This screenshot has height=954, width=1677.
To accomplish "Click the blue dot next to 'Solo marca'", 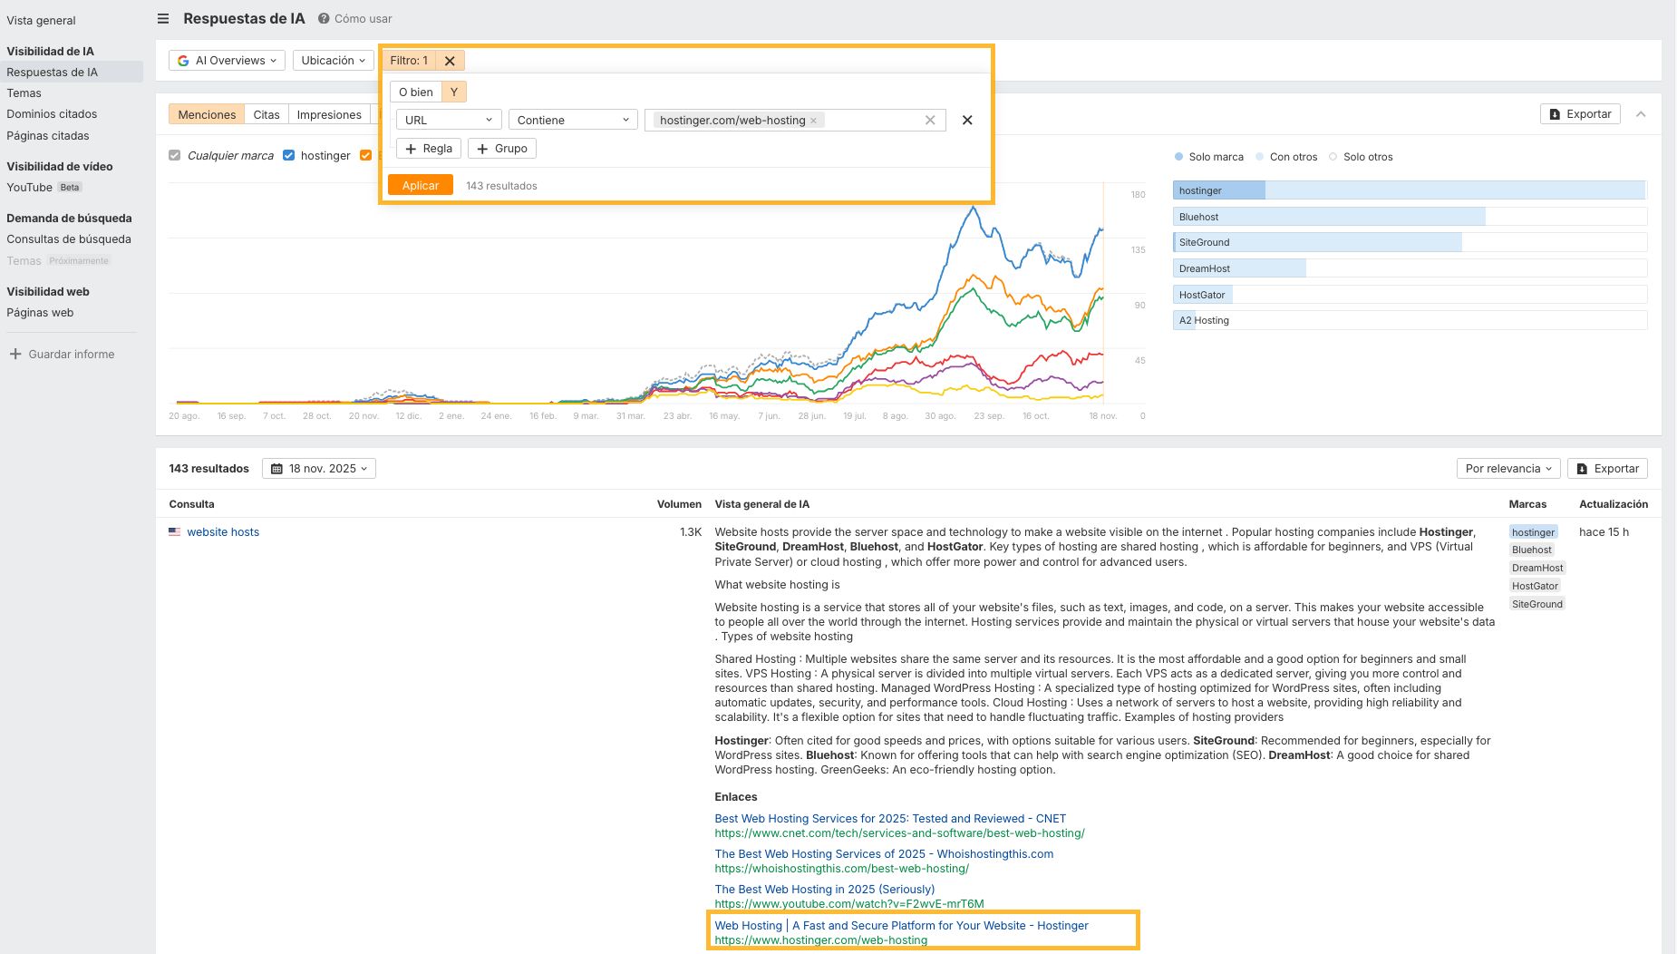I will tap(1179, 156).
